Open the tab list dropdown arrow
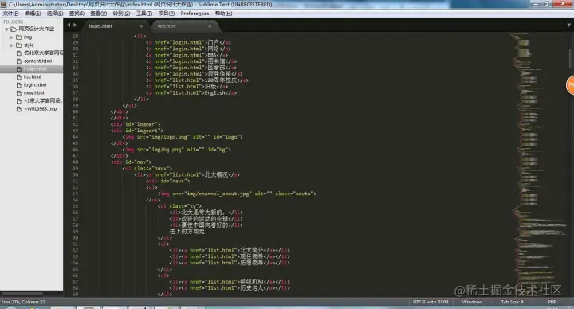Viewport: 574px width, 309px height. pos(568,25)
